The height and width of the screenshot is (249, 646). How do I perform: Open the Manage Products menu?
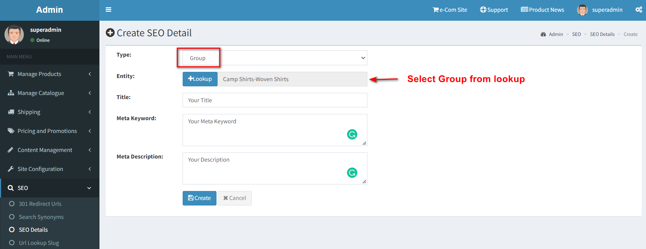pyautogui.click(x=50, y=74)
